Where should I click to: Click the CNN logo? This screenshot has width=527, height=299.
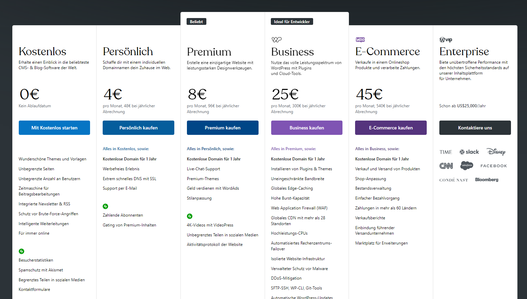coord(446,166)
